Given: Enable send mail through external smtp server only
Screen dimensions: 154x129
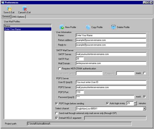Looking at the screenshot, I should click(57, 113).
